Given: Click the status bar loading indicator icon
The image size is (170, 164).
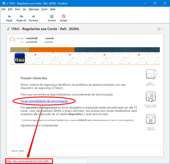Looking at the screenshot, I should click(4, 161).
